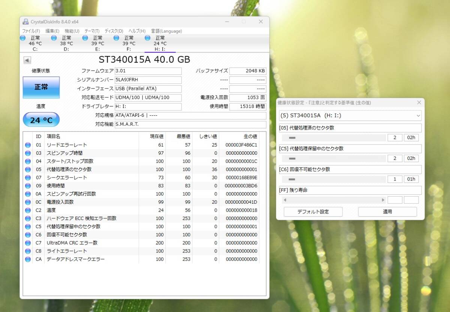This screenshot has height=312, width=450.
Task: Click right arrow of [FF] 残り寿命 slider
Action: coord(383,200)
